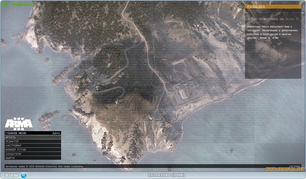Click the version number in bottom bar

pos(295,166)
